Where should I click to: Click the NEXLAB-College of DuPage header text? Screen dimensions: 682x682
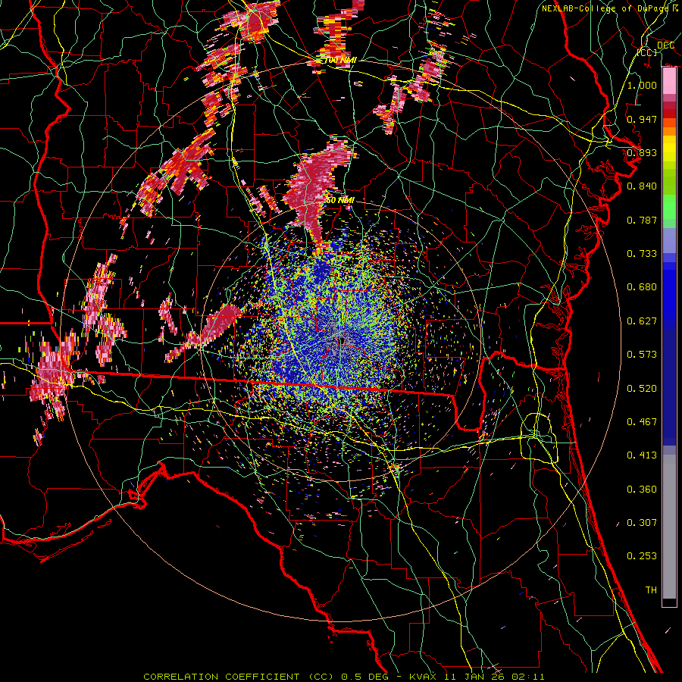pyautogui.click(x=605, y=8)
